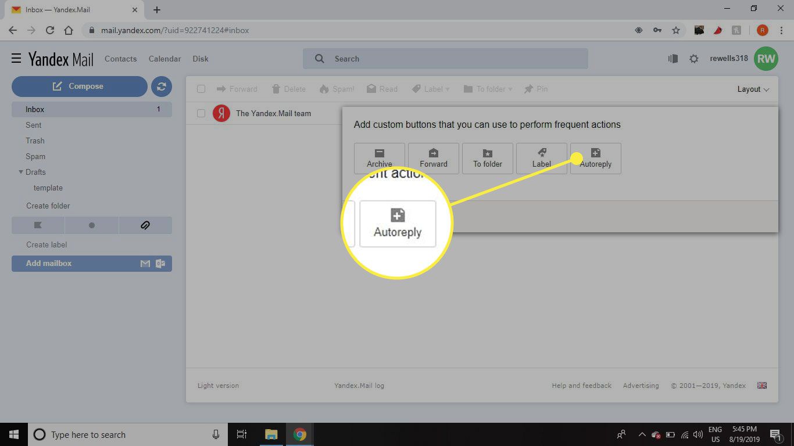Select the Inbox — Yandex.Mail browser tab

[x=73, y=10]
